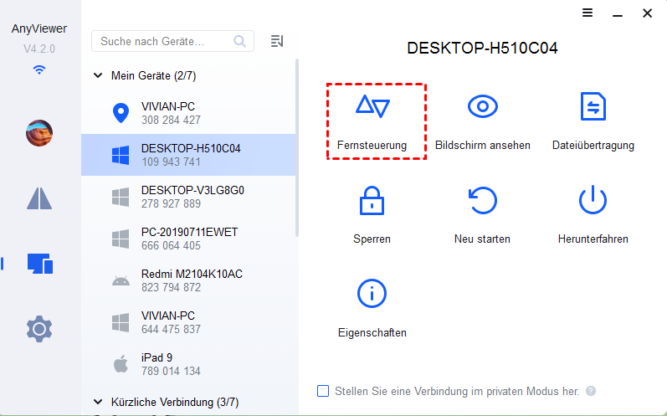Click Windows logo of DESKTOP-V3LG8G0
The height and width of the screenshot is (416, 667).
click(121, 197)
